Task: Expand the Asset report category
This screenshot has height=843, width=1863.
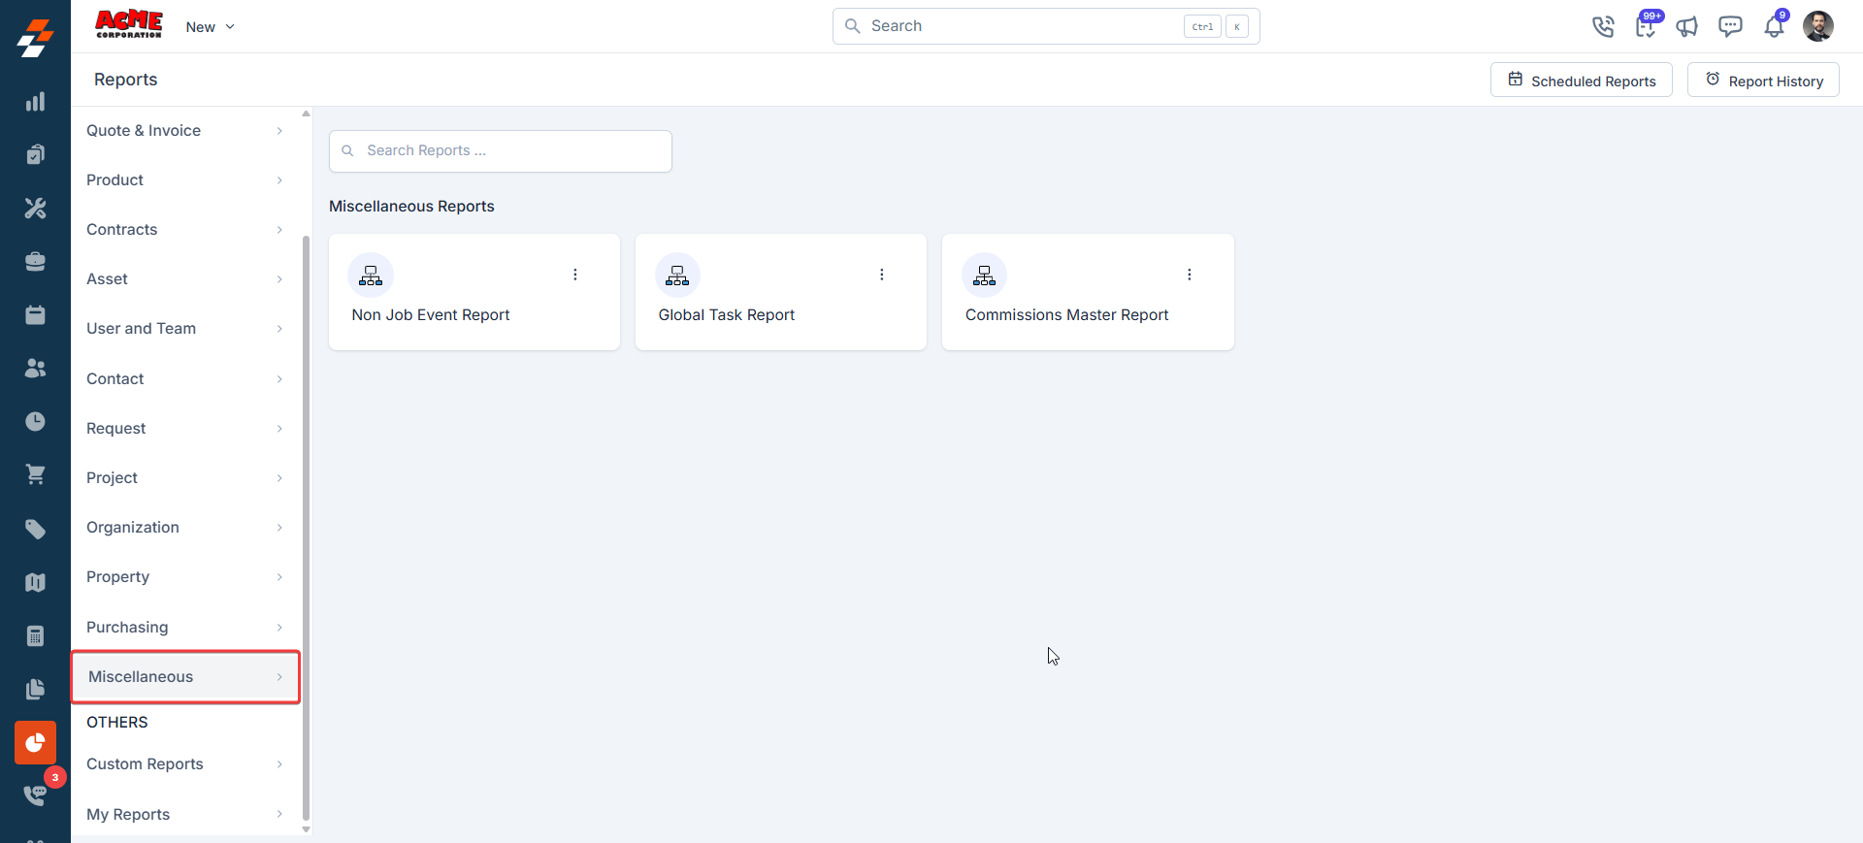Action: click(184, 279)
